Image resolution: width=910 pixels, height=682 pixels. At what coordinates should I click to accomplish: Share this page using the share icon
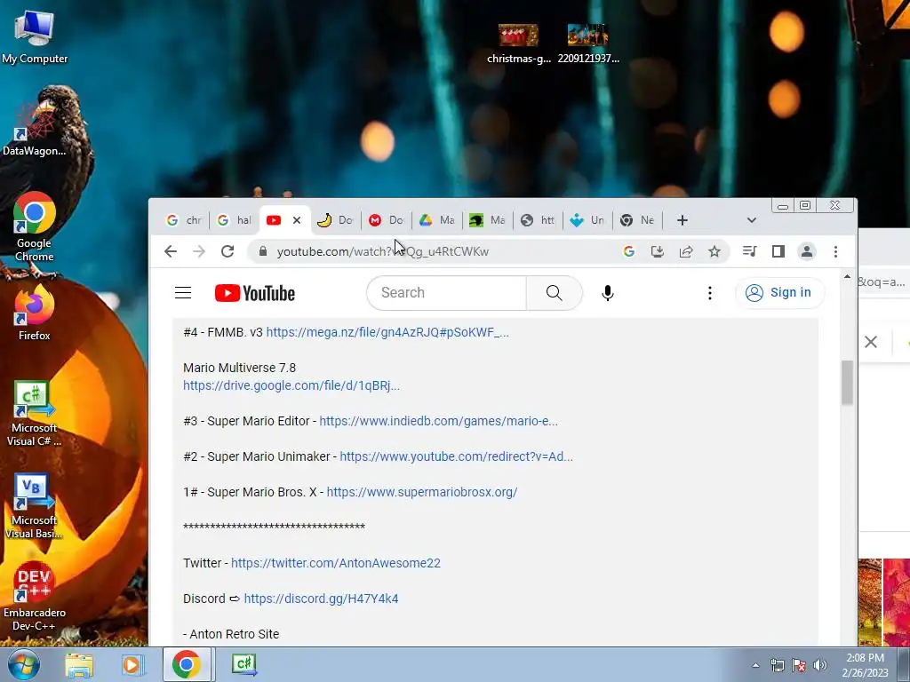pos(686,251)
